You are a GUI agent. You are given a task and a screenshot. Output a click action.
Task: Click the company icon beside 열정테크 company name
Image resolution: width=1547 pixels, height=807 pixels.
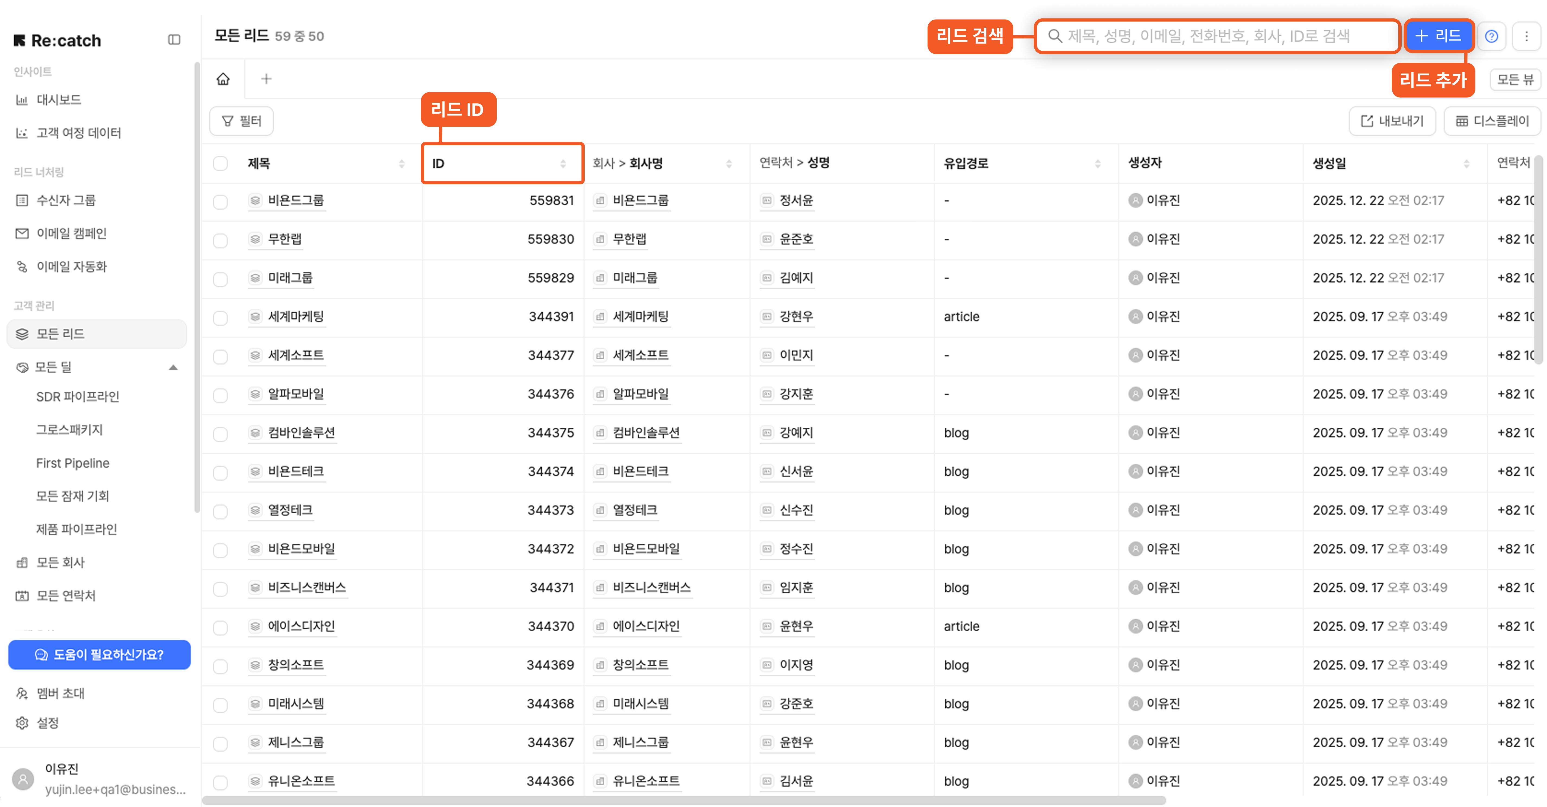point(600,510)
